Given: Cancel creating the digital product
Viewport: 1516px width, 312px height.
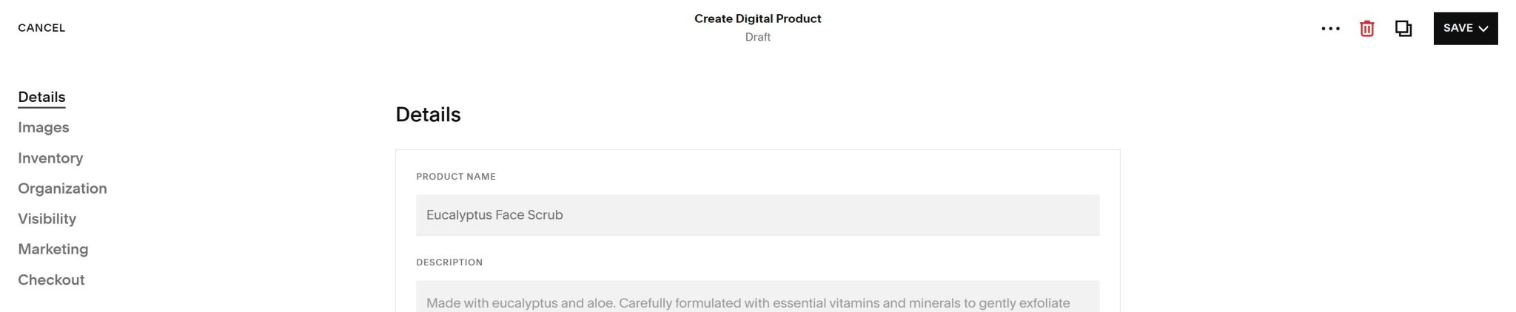Looking at the screenshot, I should tap(41, 28).
